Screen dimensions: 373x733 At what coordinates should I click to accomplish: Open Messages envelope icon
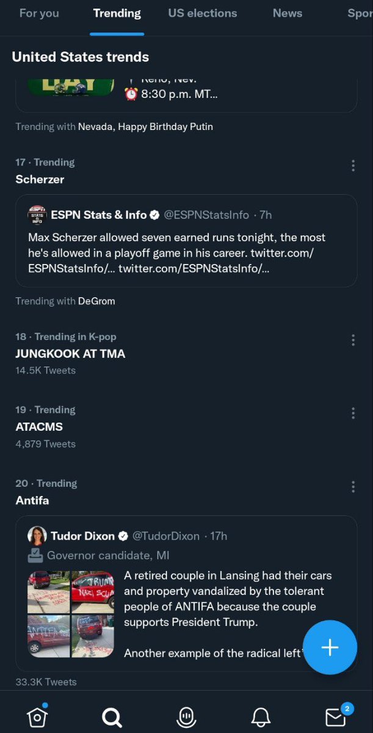tap(336, 717)
